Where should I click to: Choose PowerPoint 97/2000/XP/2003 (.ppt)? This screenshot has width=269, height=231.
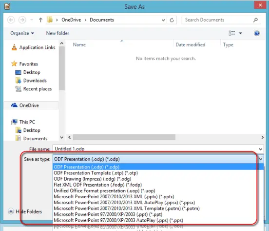tap(158, 214)
